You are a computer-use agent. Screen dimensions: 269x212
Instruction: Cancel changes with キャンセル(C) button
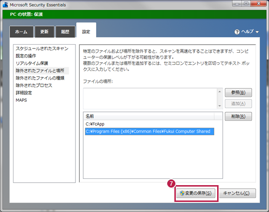pyautogui.click(x=237, y=193)
